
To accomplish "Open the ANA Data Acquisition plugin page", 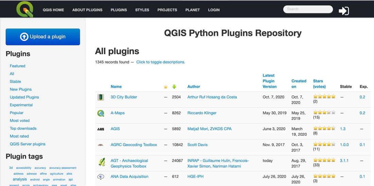I will point(130,177).
